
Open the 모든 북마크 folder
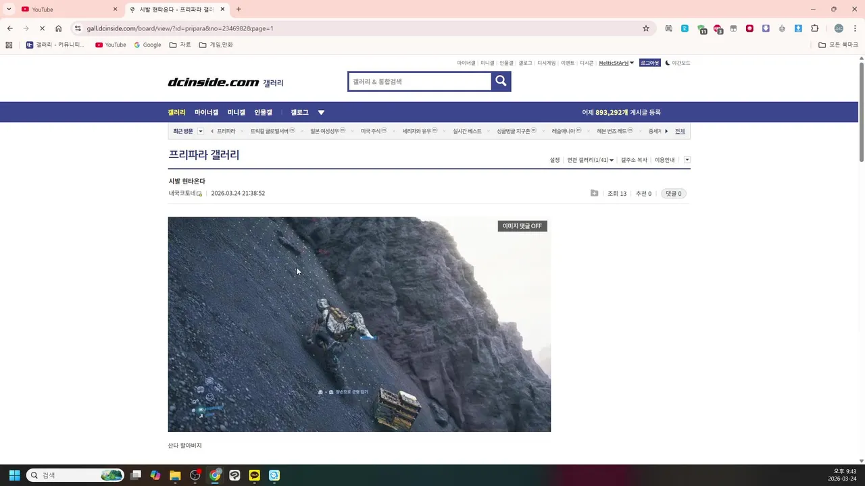click(x=838, y=45)
